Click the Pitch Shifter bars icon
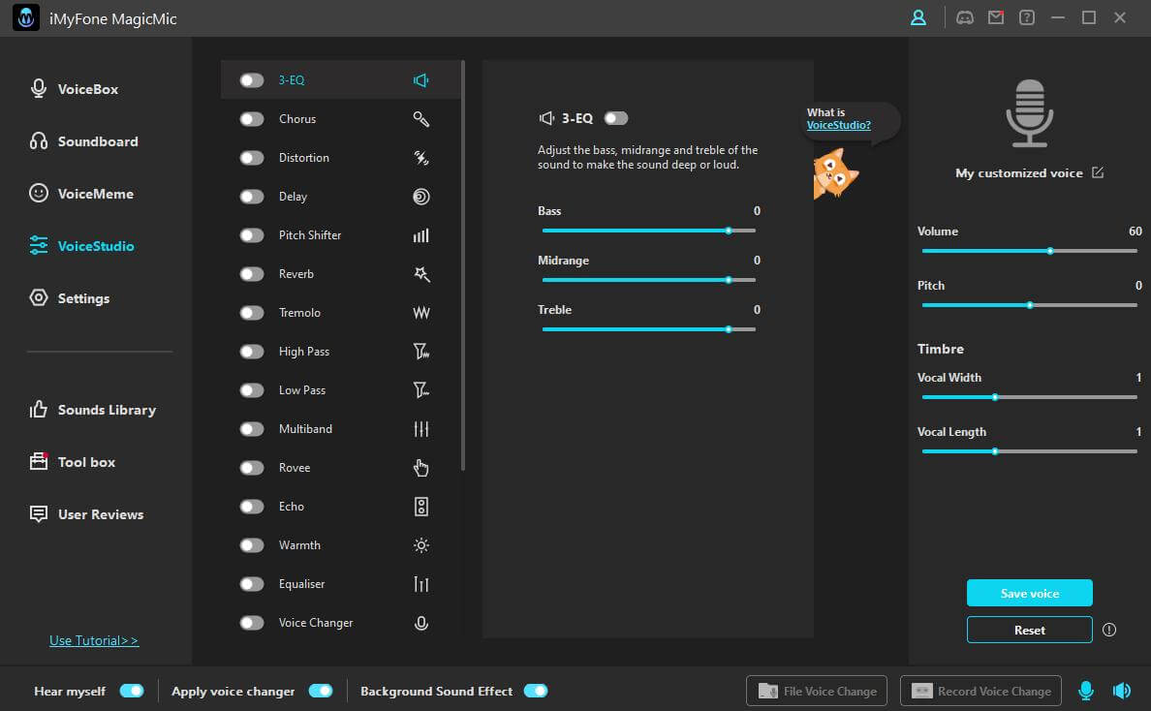Screen dimensions: 1151x711 pyautogui.click(x=420, y=235)
